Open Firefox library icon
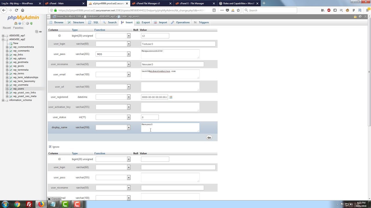 coord(323,10)
